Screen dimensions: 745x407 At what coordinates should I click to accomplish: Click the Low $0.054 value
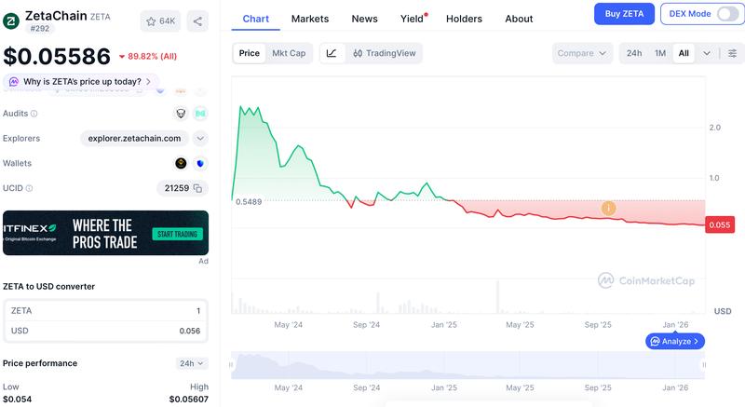tap(17, 399)
